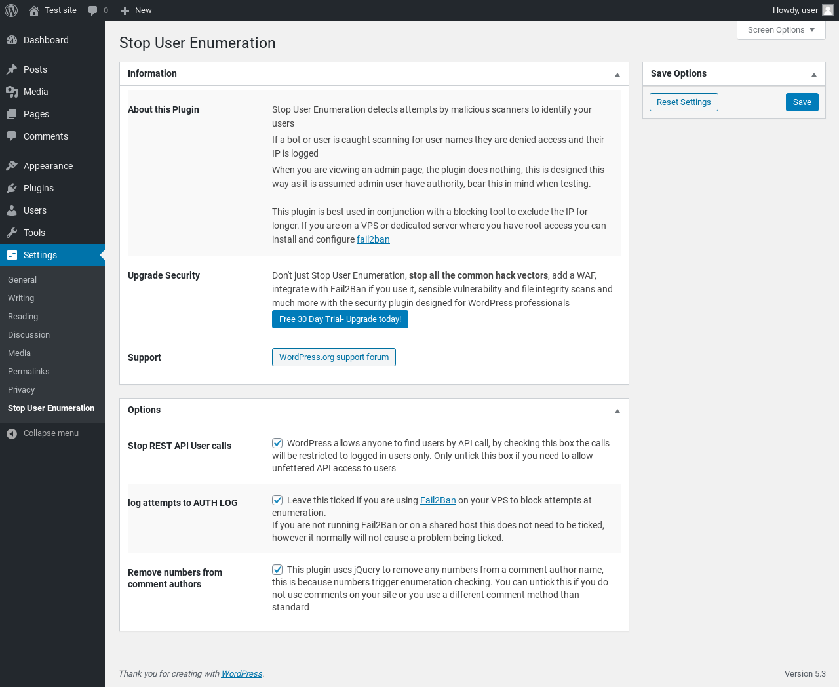This screenshot has height=687, width=839.
Task: Toggle the Stop REST API User calls checkbox
Action: (x=277, y=443)
